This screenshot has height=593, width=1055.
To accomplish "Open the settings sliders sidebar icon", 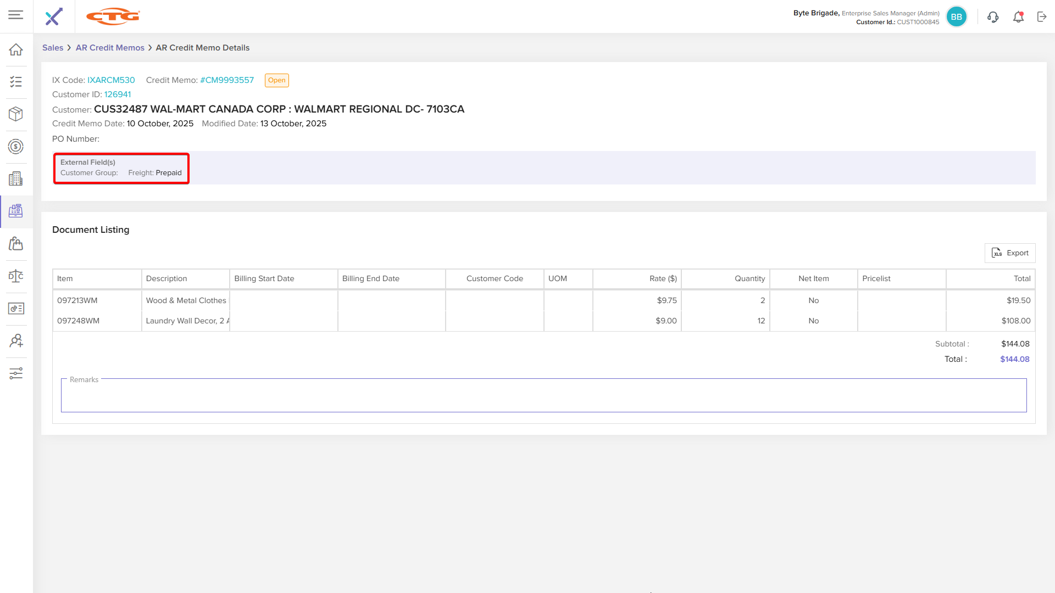I will [x=16, y=373].
